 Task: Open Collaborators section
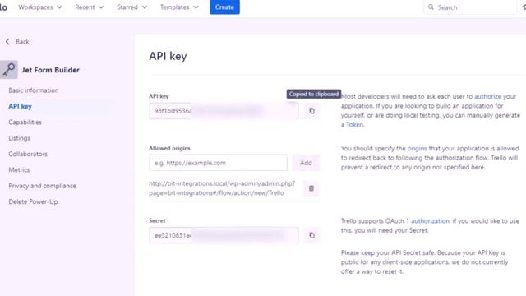[28, 154]
